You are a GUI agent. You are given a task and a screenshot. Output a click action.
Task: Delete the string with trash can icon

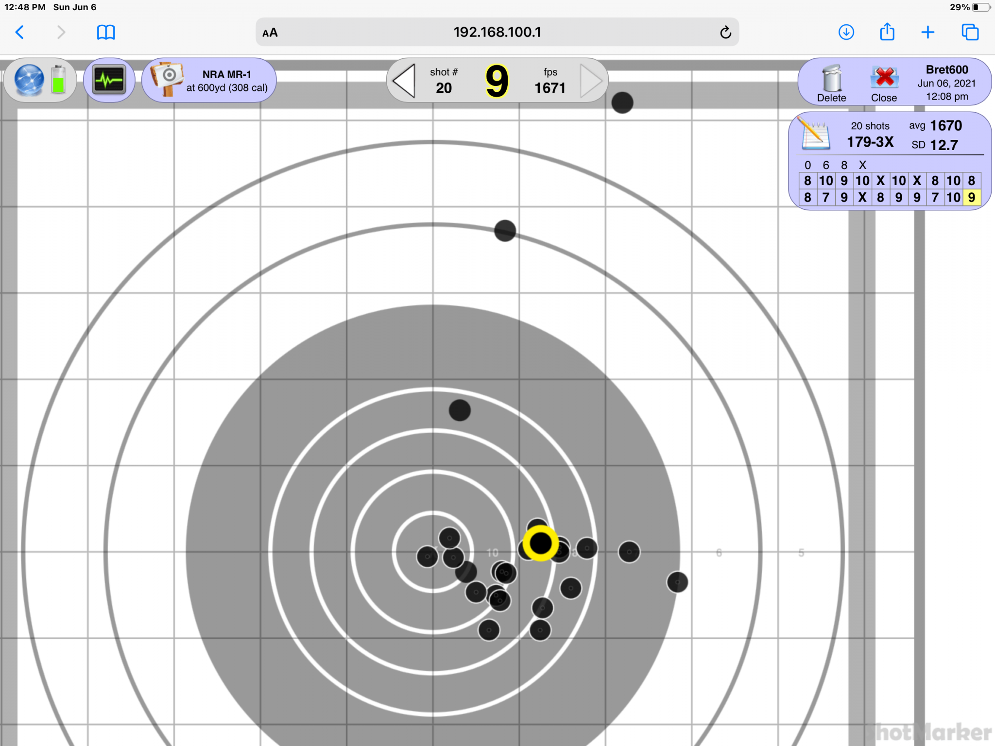point(832,83)
